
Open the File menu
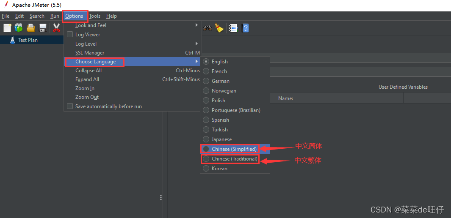pyautogui.click(x=6, y=16)
